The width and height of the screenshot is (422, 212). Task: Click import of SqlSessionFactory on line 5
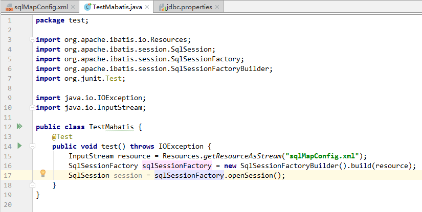pos(140,59)
